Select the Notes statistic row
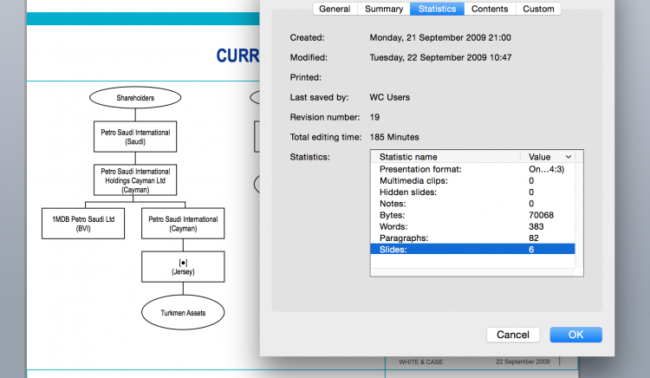Image resolution: width=650 pixels, height=378 pixels. coord(472,204)
